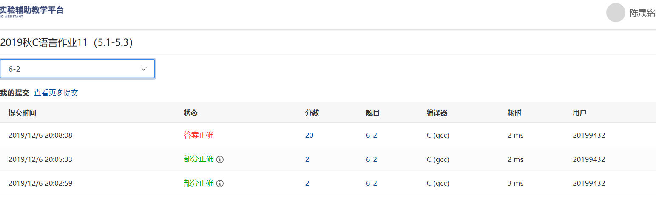Click the 提交时间 column header
Image resolution: width=656 pixels, height=201 pixels.
click(x=22, y=113)
